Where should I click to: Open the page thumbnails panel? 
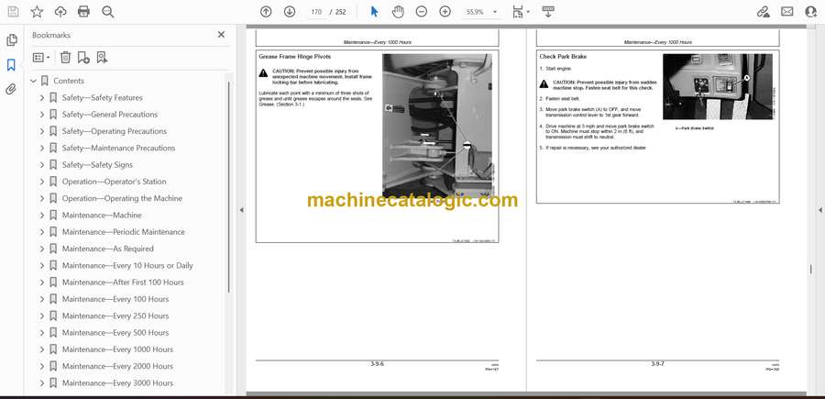coord(11,40)
